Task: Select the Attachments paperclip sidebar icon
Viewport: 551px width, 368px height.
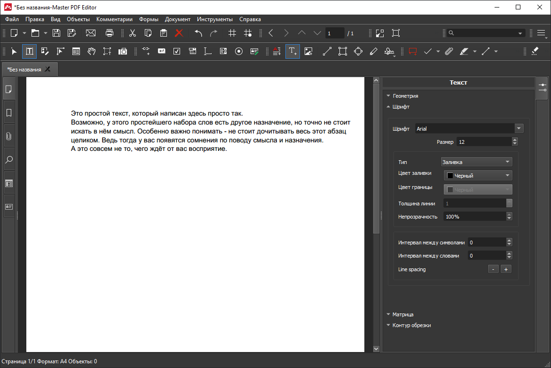Action: (x=9, y=136)
